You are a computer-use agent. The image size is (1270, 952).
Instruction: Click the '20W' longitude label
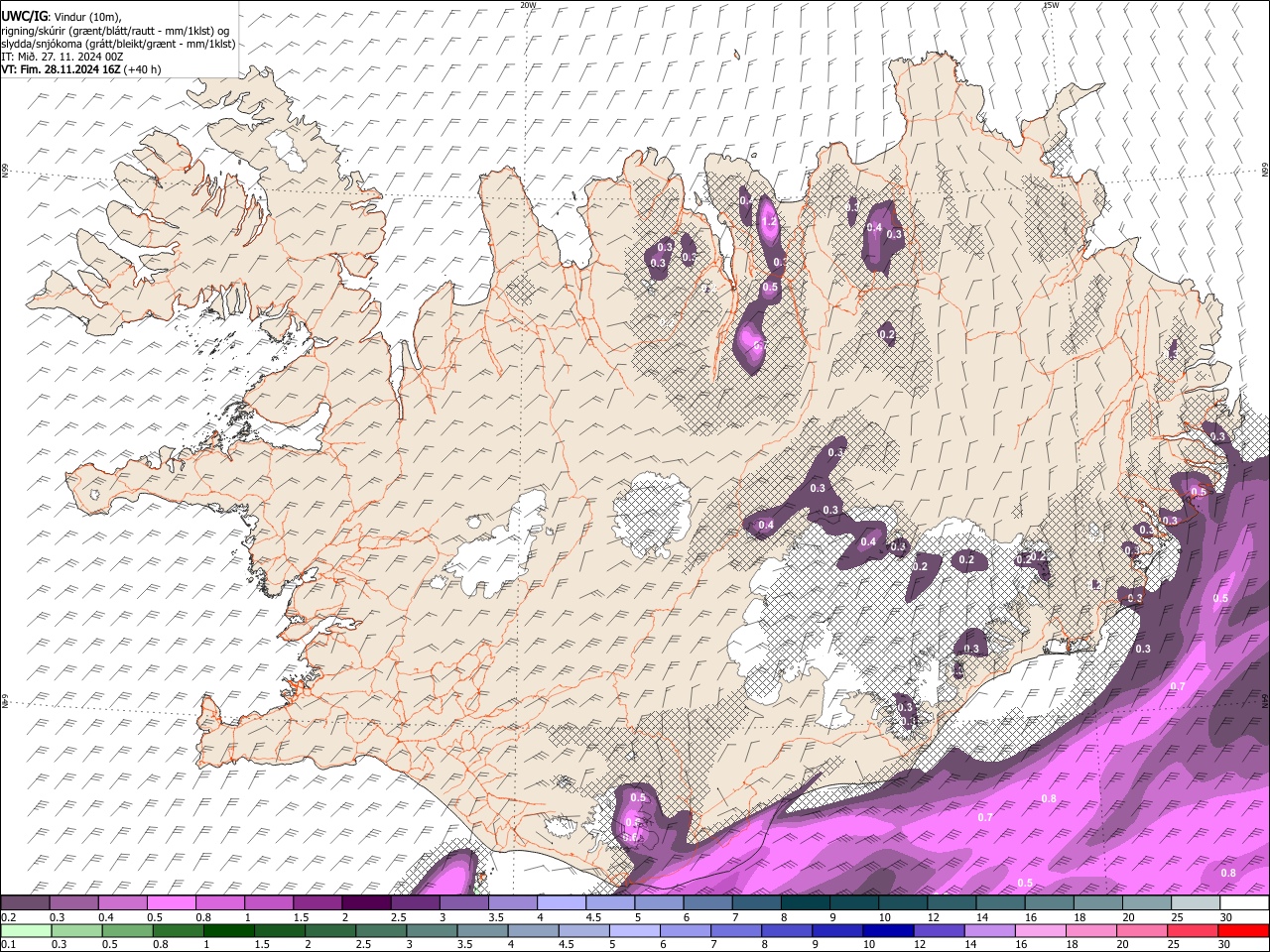(528, 5)
